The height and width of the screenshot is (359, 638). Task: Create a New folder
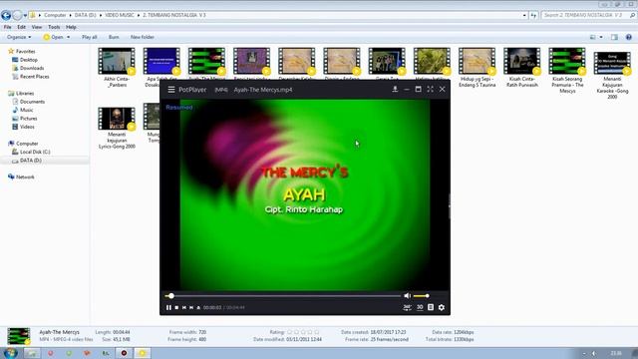point(142,37)
